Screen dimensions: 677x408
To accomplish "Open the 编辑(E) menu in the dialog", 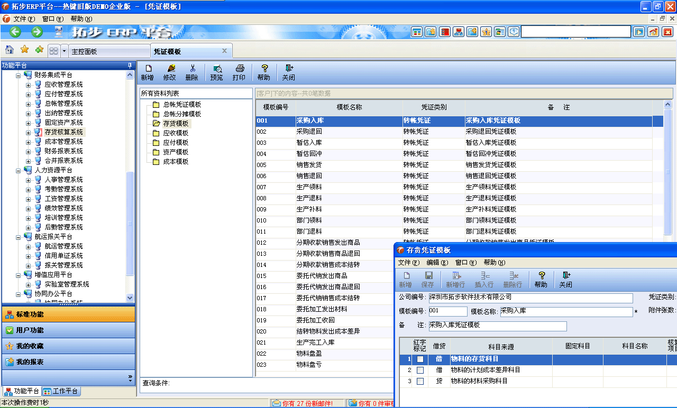I will (x=437, y=264).
